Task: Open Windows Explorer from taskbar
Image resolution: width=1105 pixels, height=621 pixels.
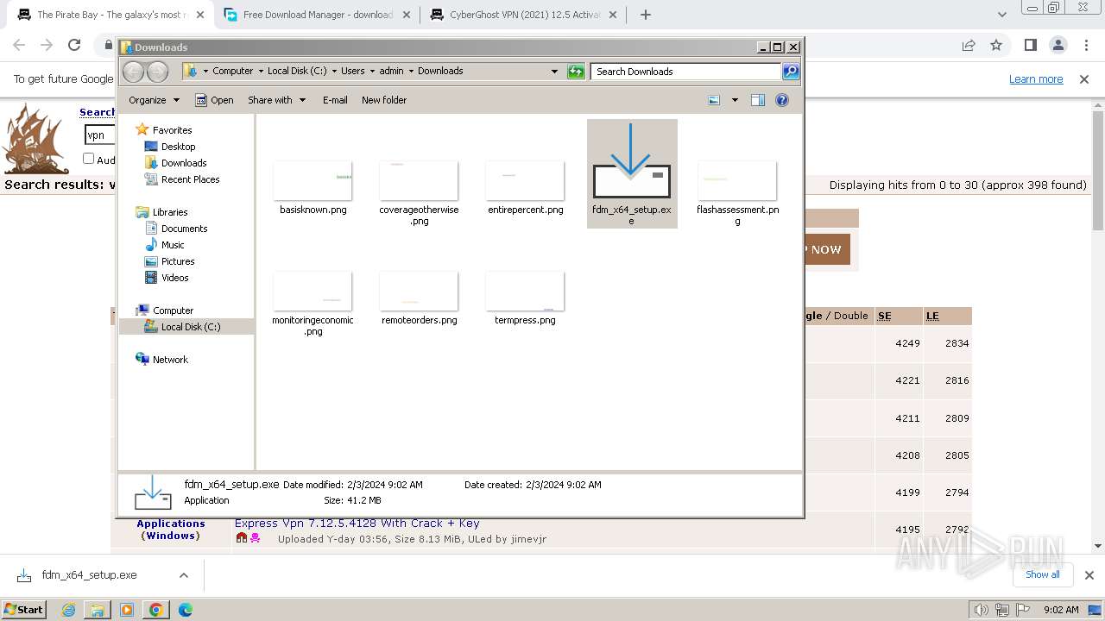Action: (x=98, y=610)
